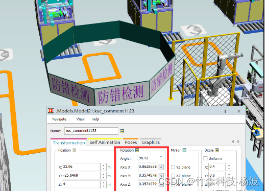Click the rotation Angle field 98.42
The image size is (267, 191).
(x=148, y=158)
